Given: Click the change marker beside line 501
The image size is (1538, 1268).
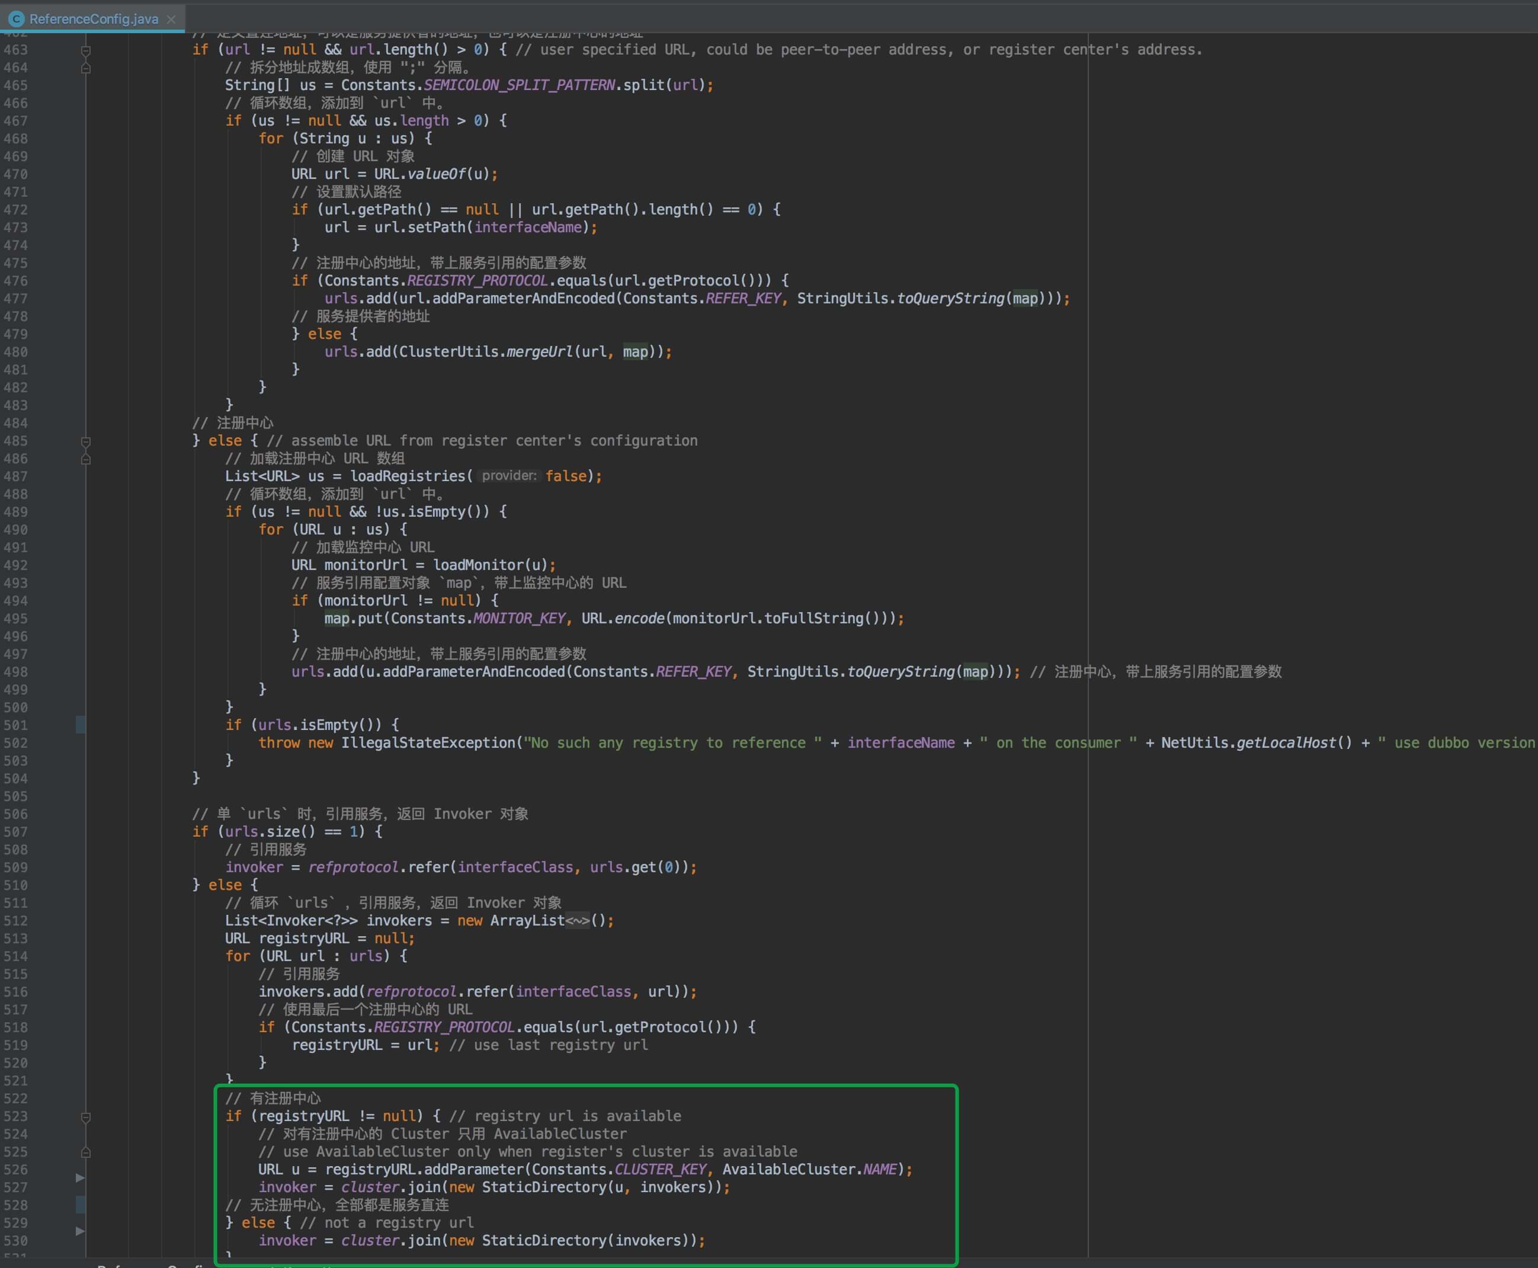Looking at the screenshot, I should click(81, 725).
